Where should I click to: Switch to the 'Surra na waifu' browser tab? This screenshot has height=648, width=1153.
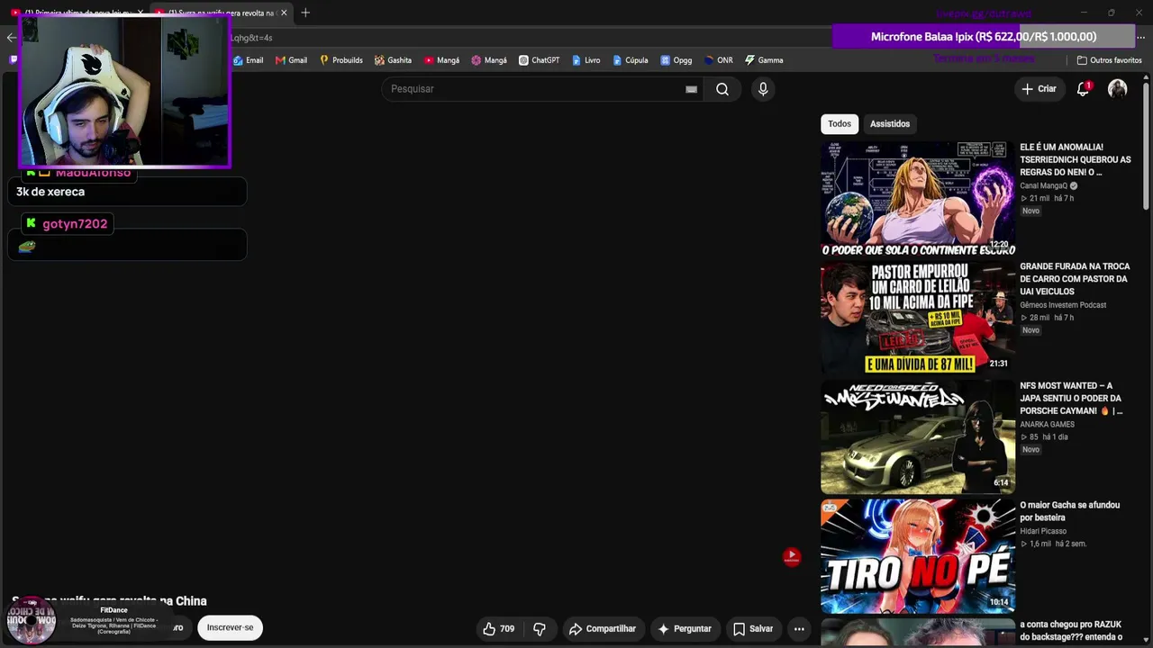[221, 13]
